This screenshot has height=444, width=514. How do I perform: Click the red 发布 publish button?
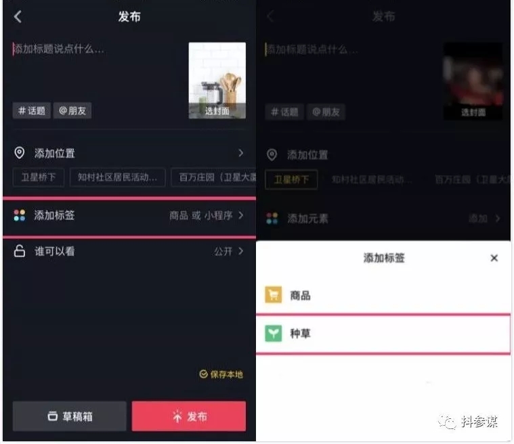pyautogui.click(x=189, y=416)
